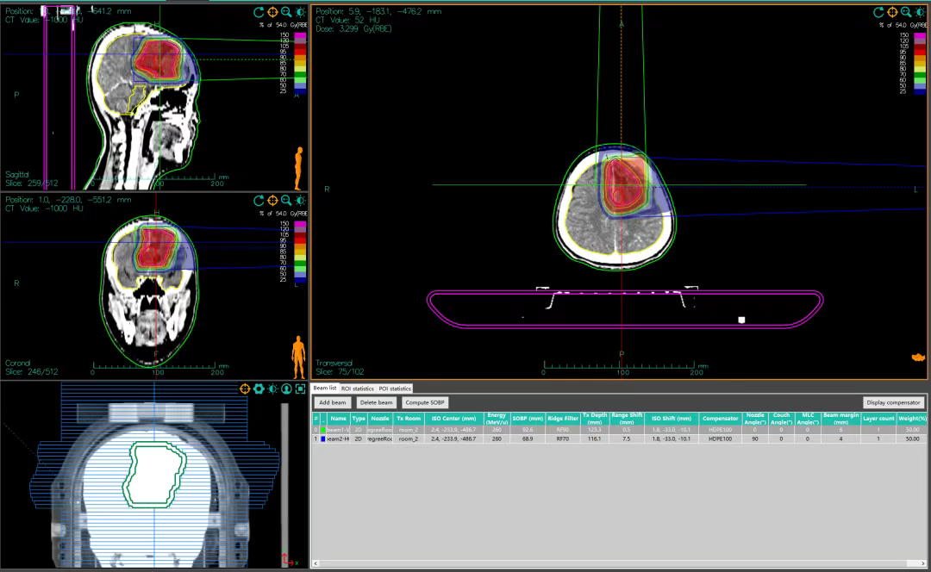
Task: Toggle the crosshair icon in sagittal view
Action: coord(272,12)
